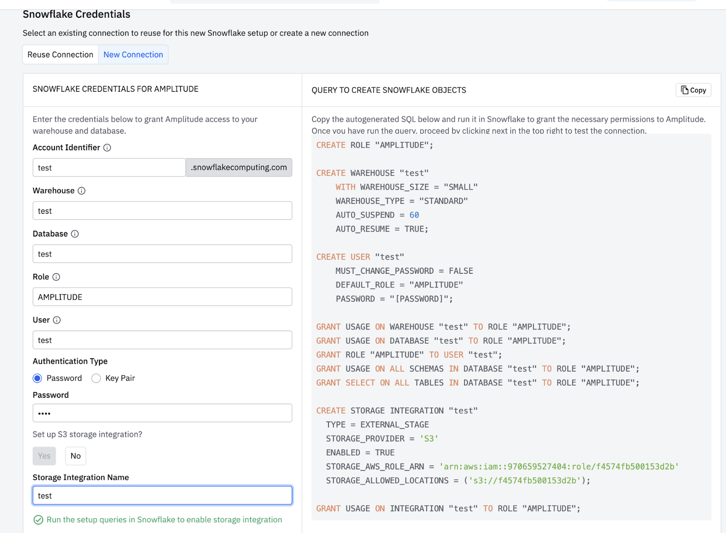Focus the Storage Integration Name field
The width and height of the screenshot is (726, 533).
[x=162, y=495]
